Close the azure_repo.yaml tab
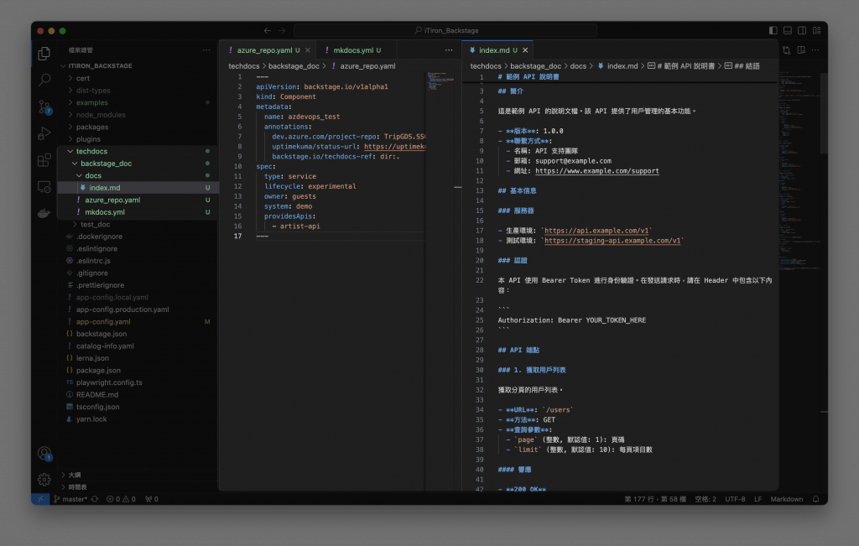Viewport: 859px width, 546px height. 307,49
